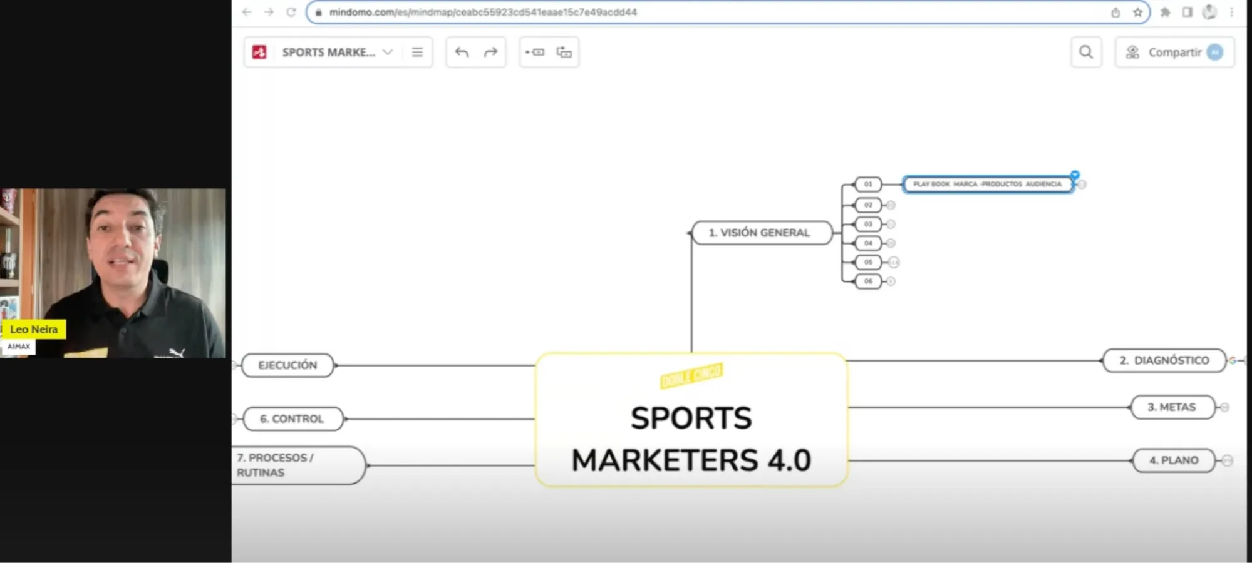Open the browser extensions puzzle icon
The height and width of the screenshot is (563, 1252).
(1165, 13)
